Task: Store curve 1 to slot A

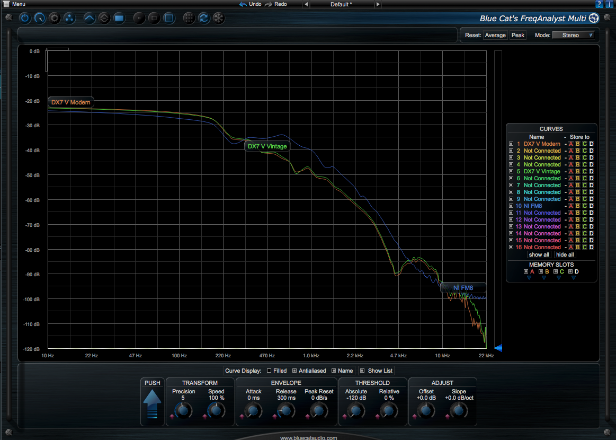Action: (x=571, y=144)
